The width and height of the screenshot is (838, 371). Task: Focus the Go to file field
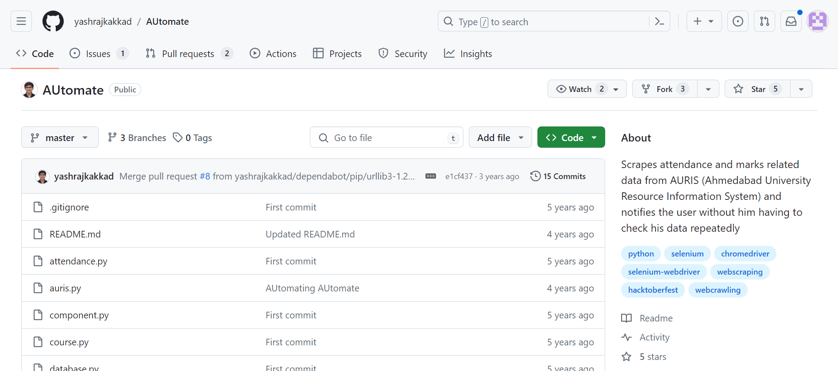386,138
